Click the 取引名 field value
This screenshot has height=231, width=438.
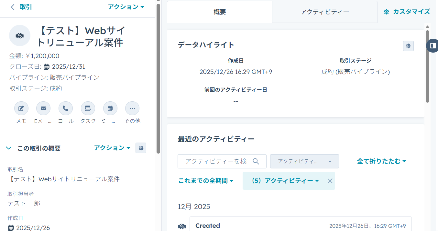(63, 179)
